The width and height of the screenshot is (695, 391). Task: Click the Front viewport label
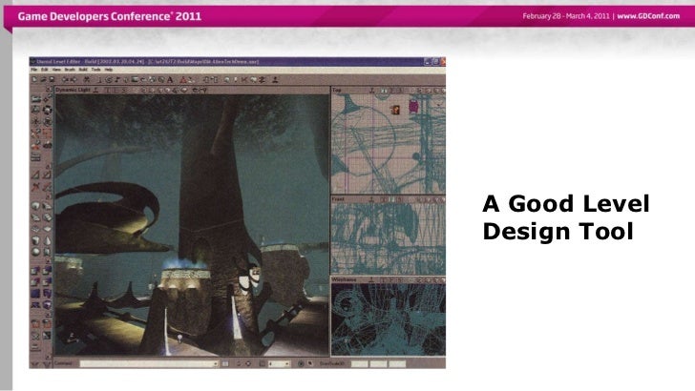click(338, 199)
